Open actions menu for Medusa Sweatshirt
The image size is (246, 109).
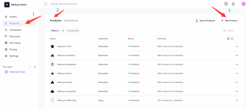point(237,55)
